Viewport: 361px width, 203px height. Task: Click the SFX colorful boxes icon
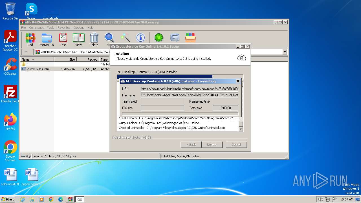190,37
